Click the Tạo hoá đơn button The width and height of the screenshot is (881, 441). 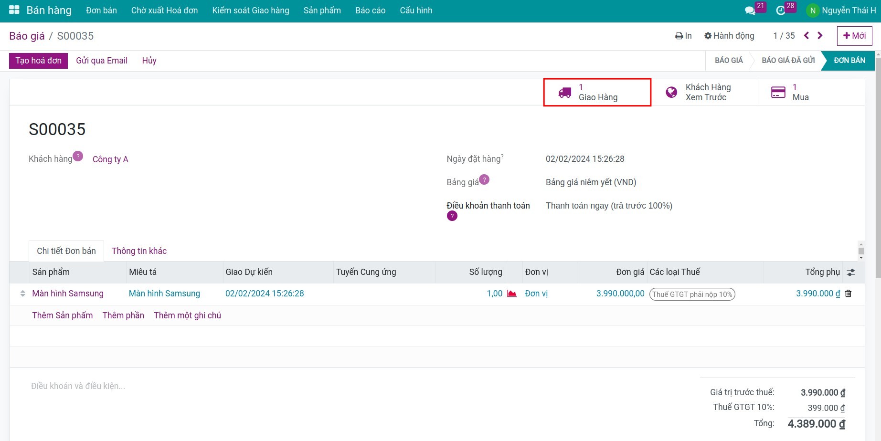coord(38,61)
